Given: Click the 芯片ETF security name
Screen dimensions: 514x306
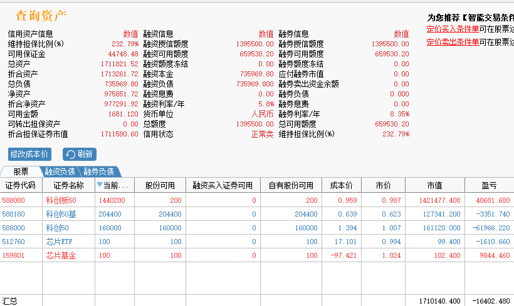Looking at the screenshot, I should coord(59,242).
